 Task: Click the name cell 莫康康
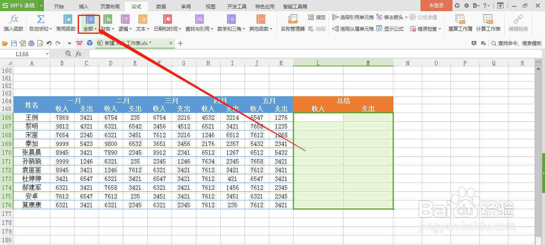point(32,205)
